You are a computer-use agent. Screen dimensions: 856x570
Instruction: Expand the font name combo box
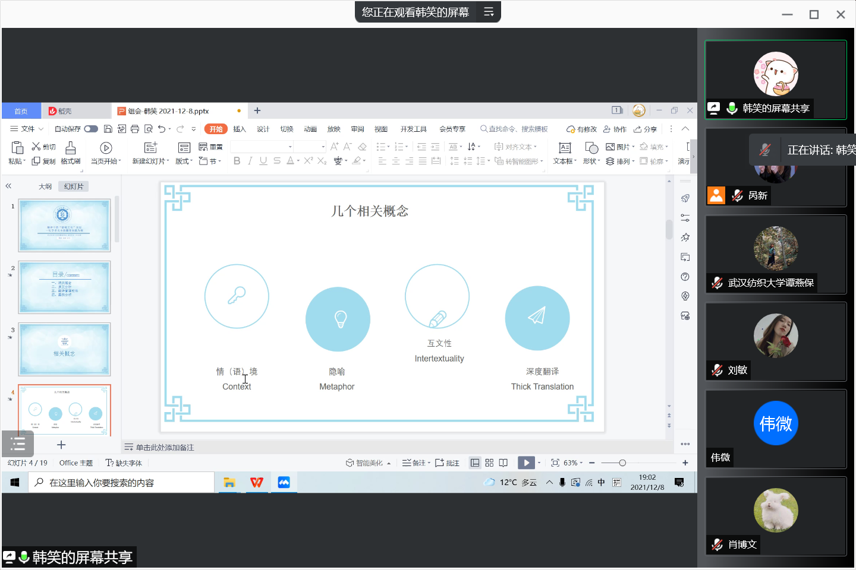coord(290,147)
